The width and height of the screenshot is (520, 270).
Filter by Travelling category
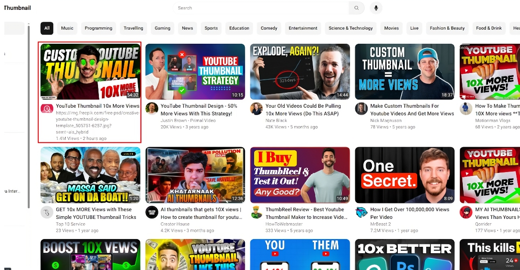click(x=133, y=28)
